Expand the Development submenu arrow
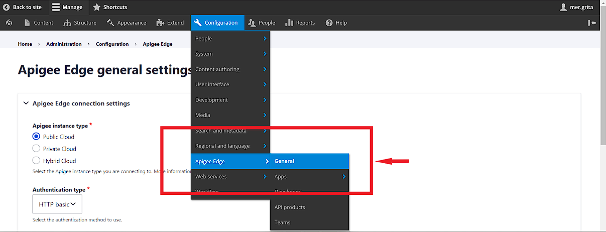This screenshot has width=606, height=232. pos(265,100)
